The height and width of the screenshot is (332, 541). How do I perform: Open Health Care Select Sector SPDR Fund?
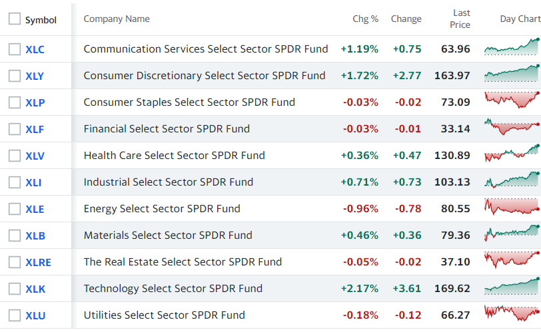coord(174,155)
